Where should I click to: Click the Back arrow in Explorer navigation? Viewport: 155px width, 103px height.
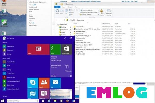pos(56,20)
